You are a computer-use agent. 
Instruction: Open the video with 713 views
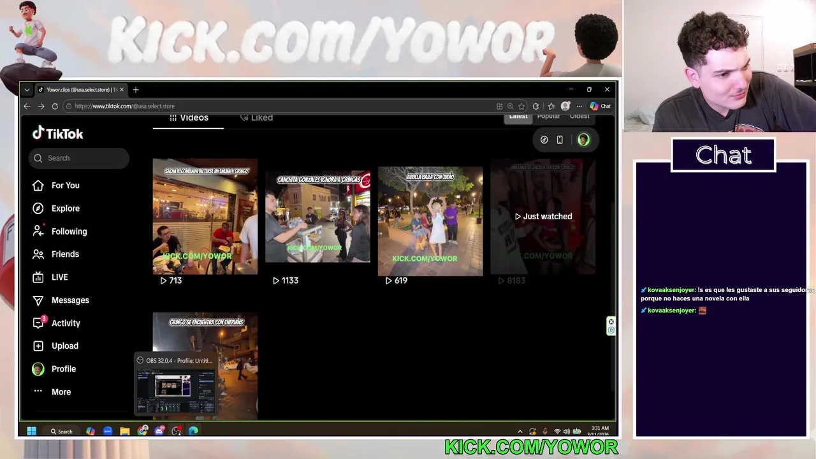pos(205,217)
